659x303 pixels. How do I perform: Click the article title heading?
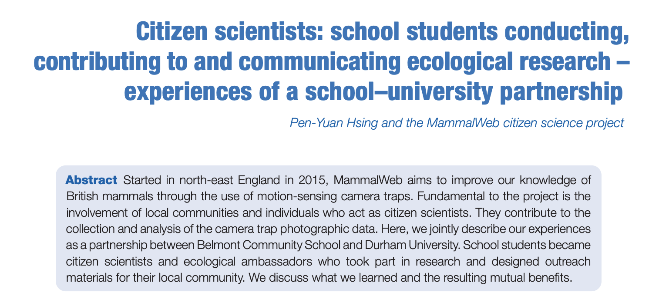[331, 62]
